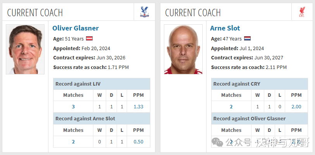The height and width of the screenshot is (155, 315).
Task: Click Glasner's 2 matches against Arne Slot
Action: [x=73, y=142]
